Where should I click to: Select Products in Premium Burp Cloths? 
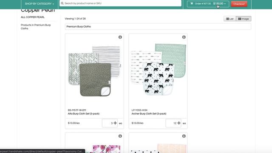[36, 27]
